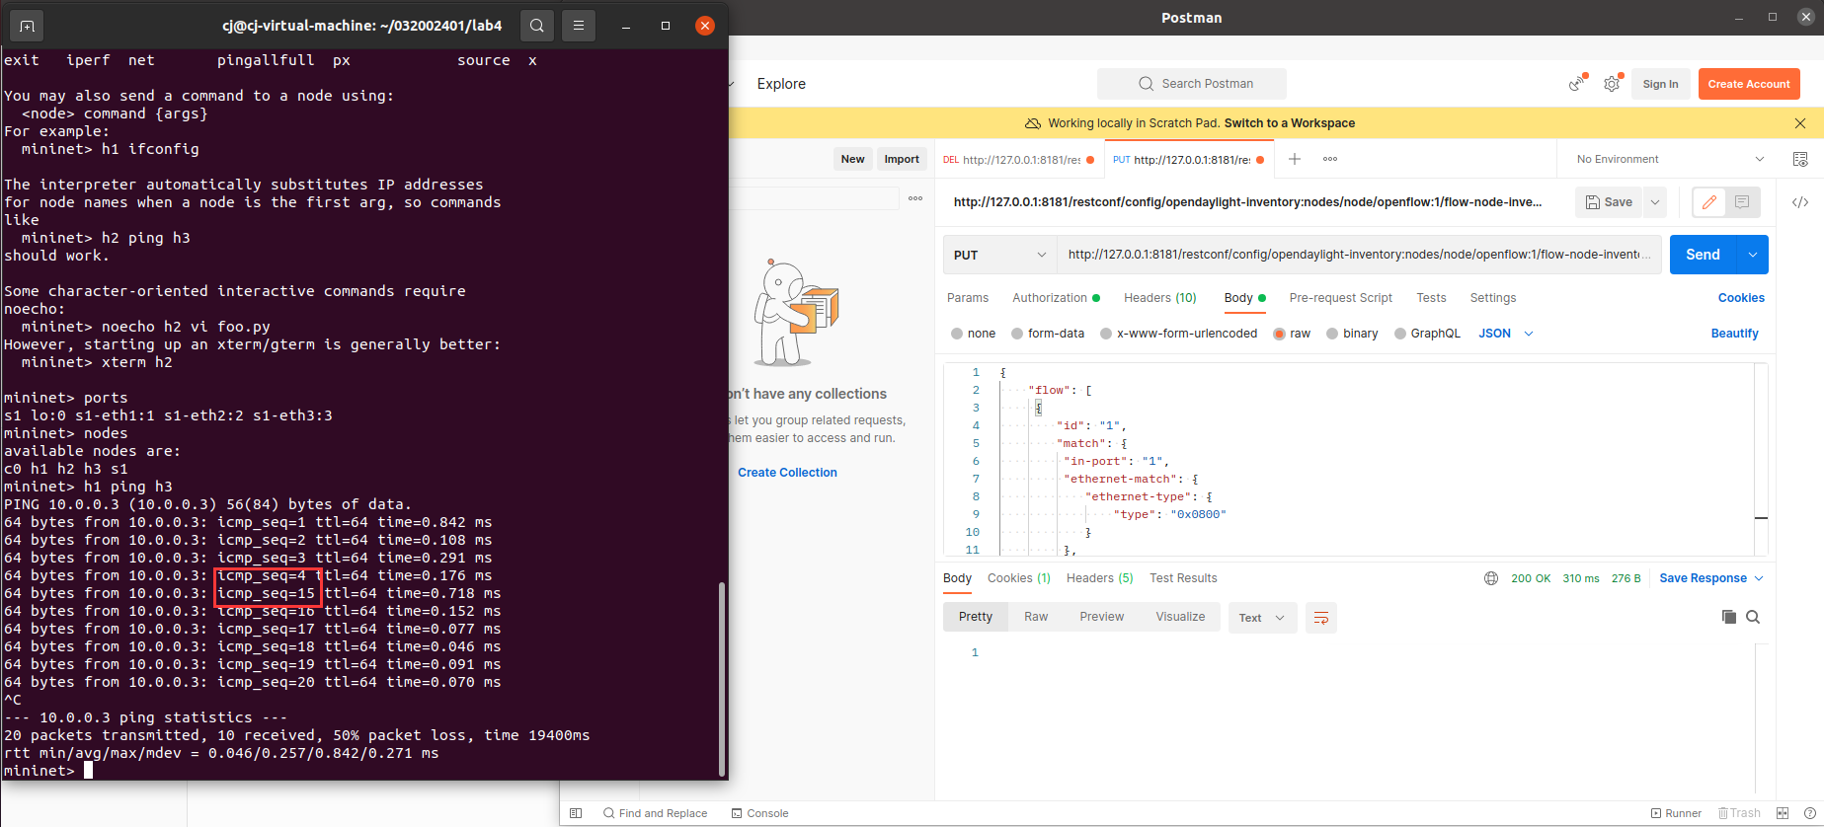Open the No Environment dropdown
Viewport: 1824px width, 827px height.
[x=1670, y=159]
